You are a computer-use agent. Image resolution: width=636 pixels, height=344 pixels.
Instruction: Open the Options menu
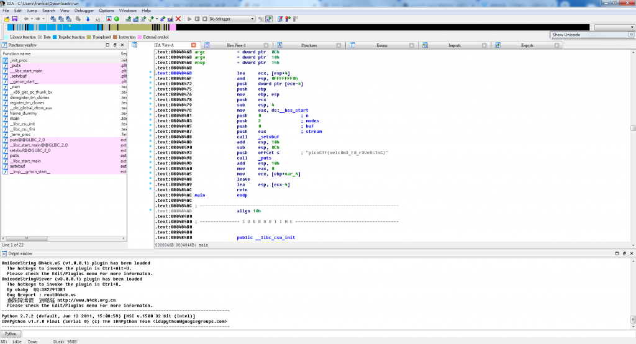click(x=106, y=11)
